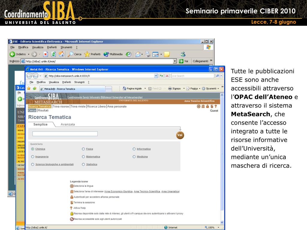The image size is (307, 230).
Task: Switch to the Semplice search tab
Action: (x=40, y=124)
